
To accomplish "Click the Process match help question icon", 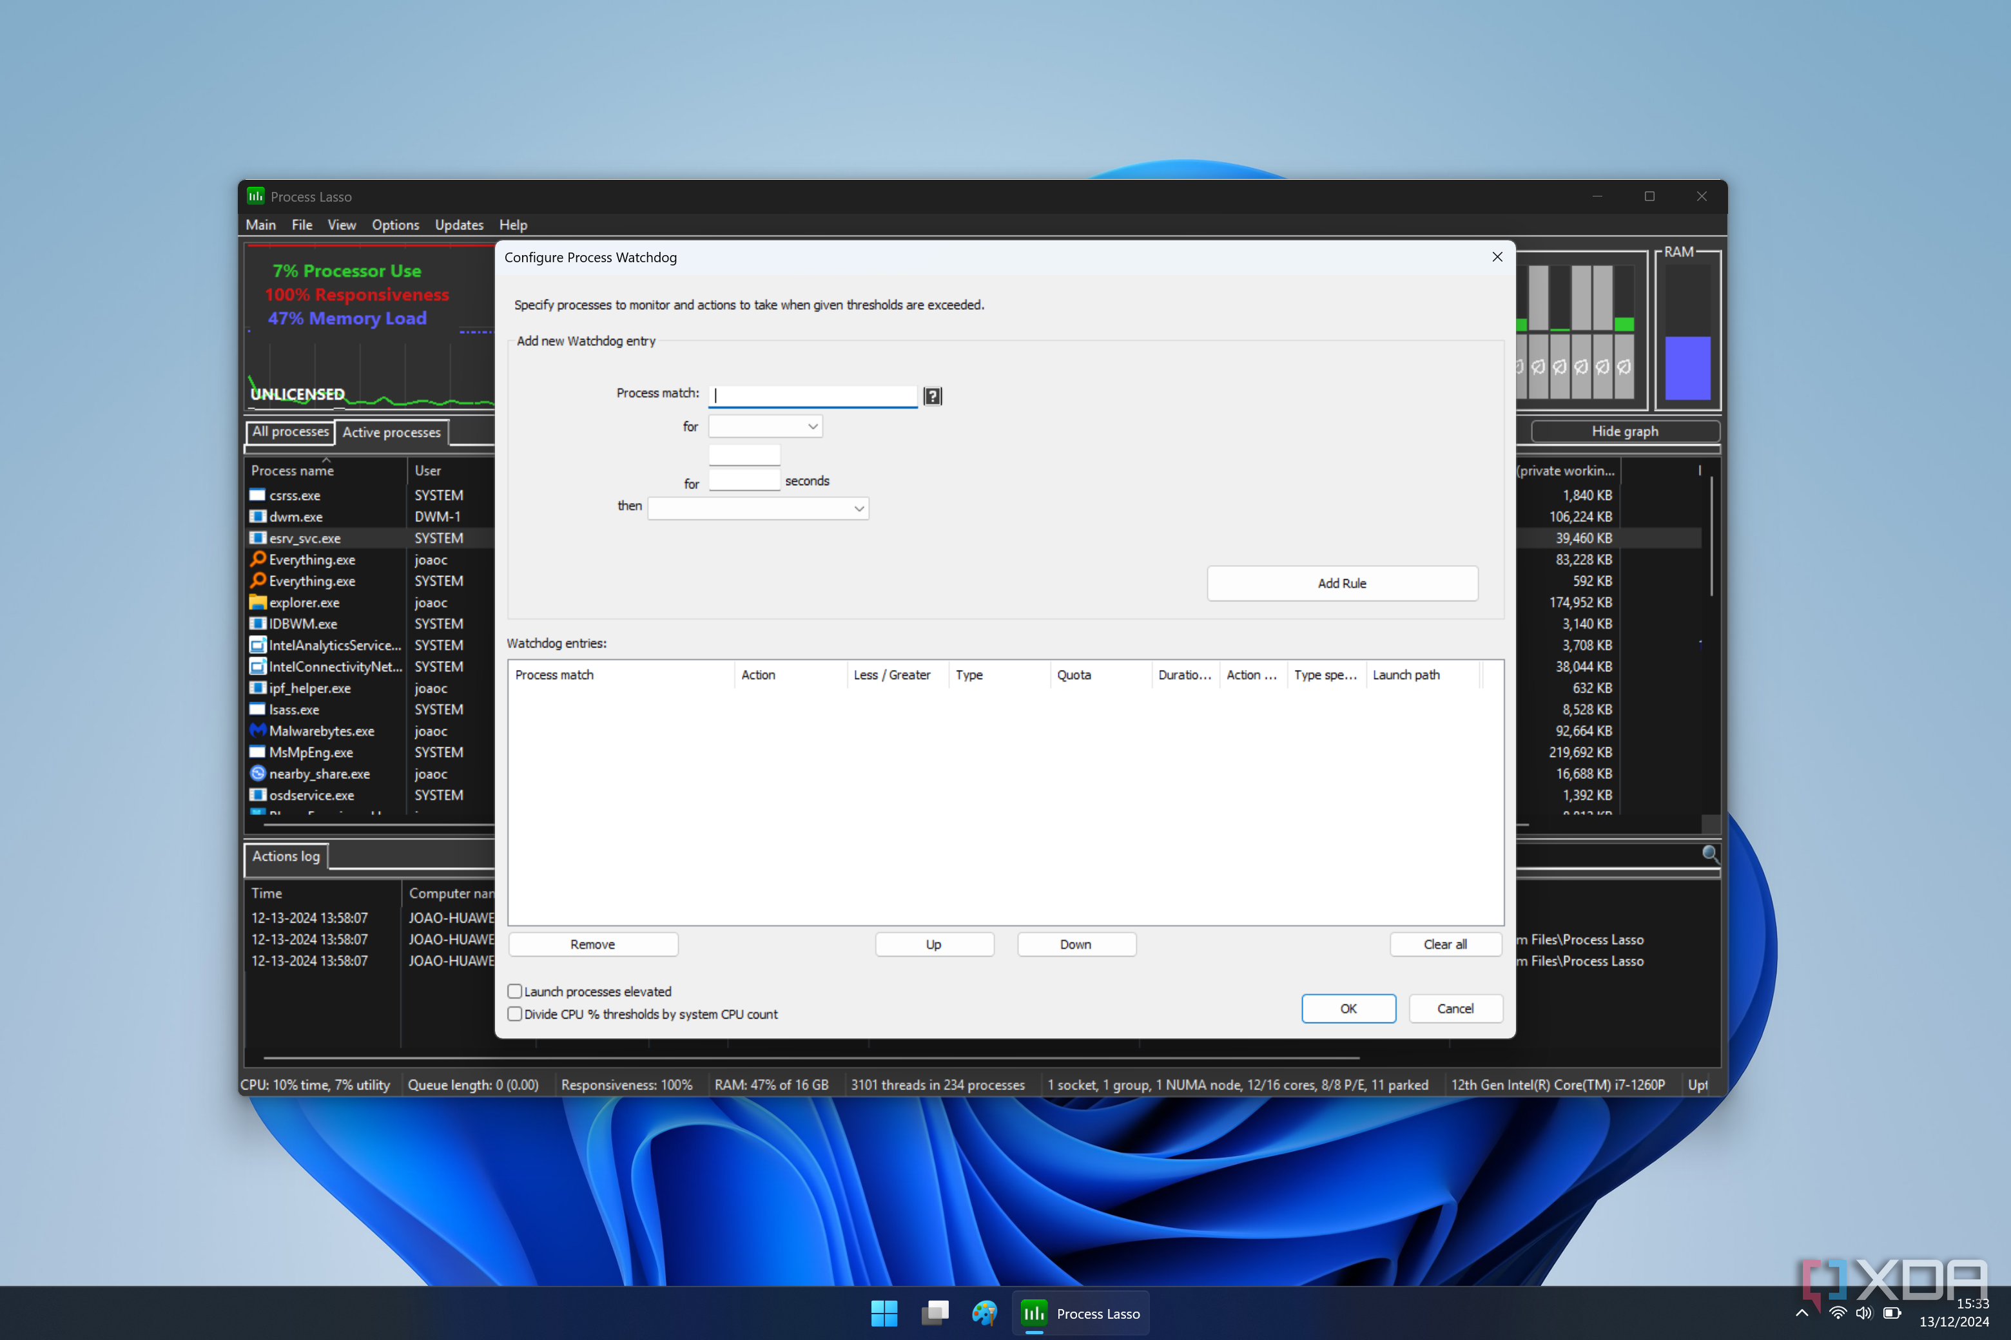I will coord(932,396).
